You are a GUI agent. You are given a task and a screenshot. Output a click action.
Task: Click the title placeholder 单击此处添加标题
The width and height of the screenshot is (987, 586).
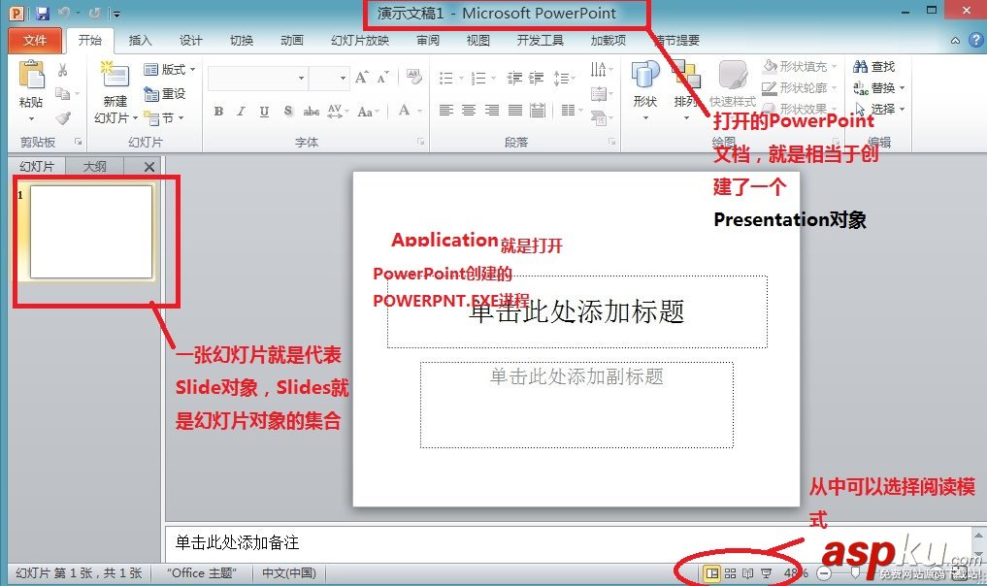(577, 311)
